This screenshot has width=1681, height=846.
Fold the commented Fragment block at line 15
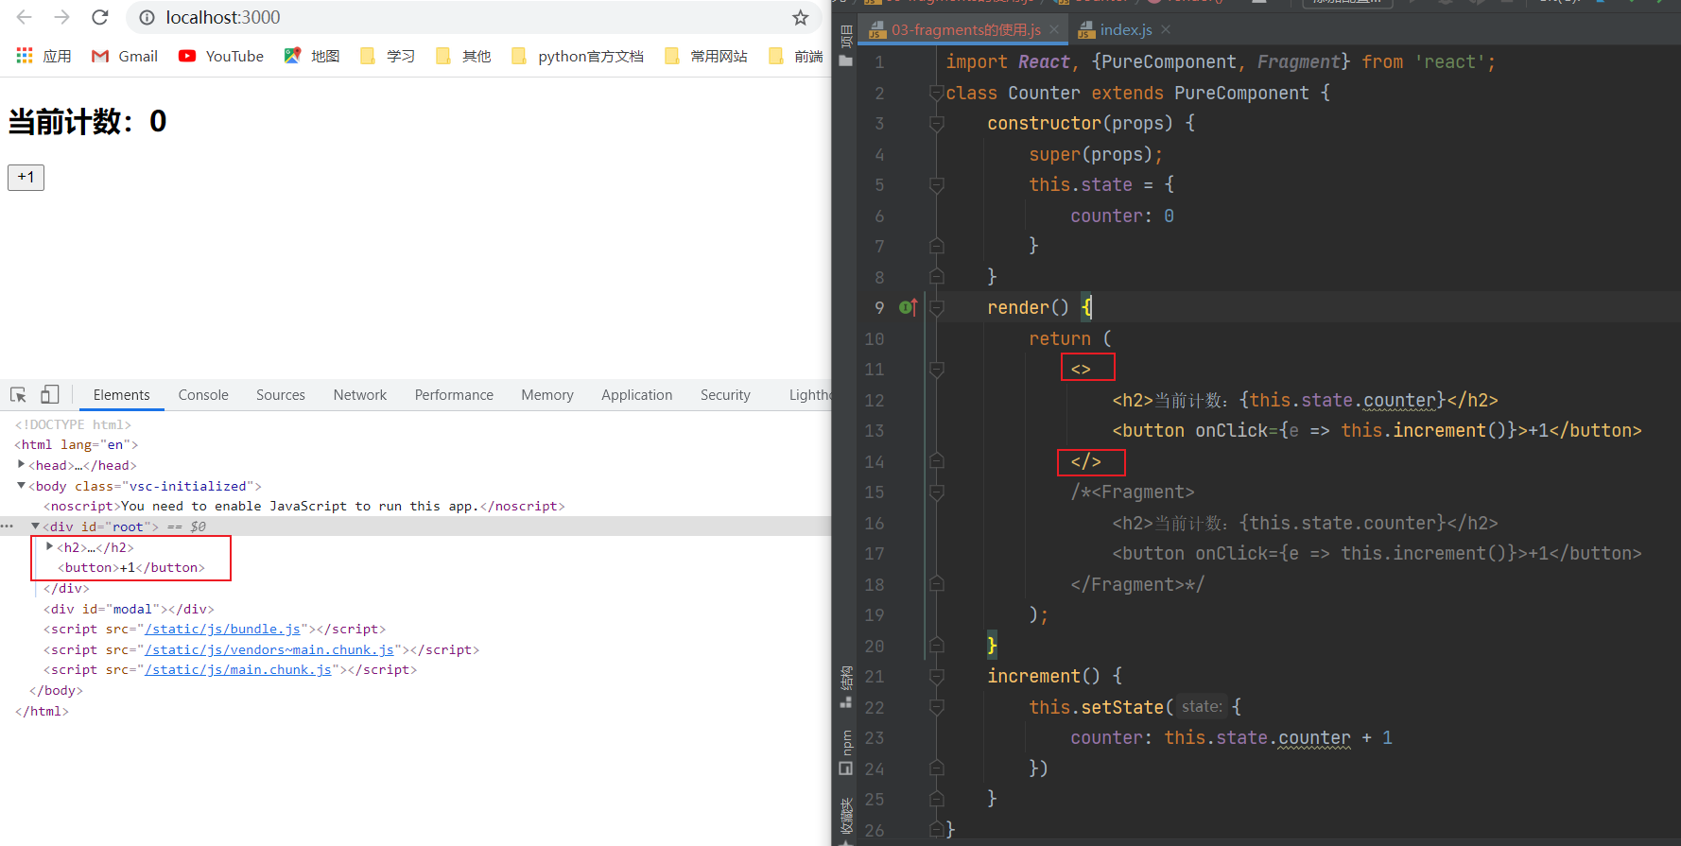click(x=937, y=492)
